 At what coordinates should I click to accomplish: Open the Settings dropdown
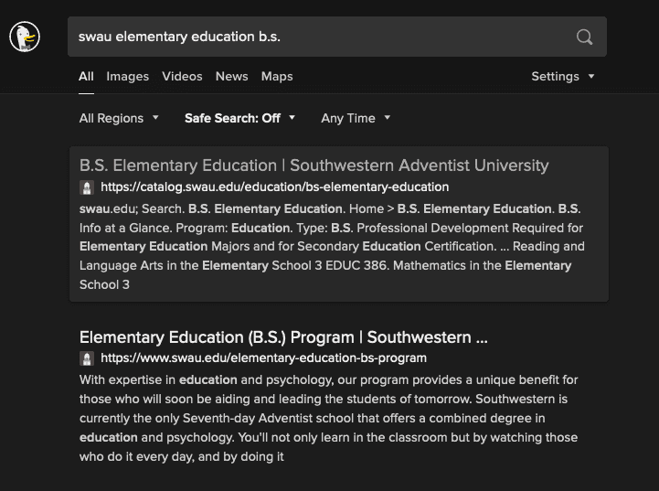(x=562, y=77)
